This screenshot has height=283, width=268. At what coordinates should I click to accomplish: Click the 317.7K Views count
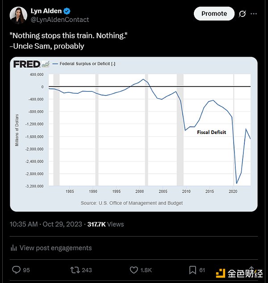click(105, 224)
